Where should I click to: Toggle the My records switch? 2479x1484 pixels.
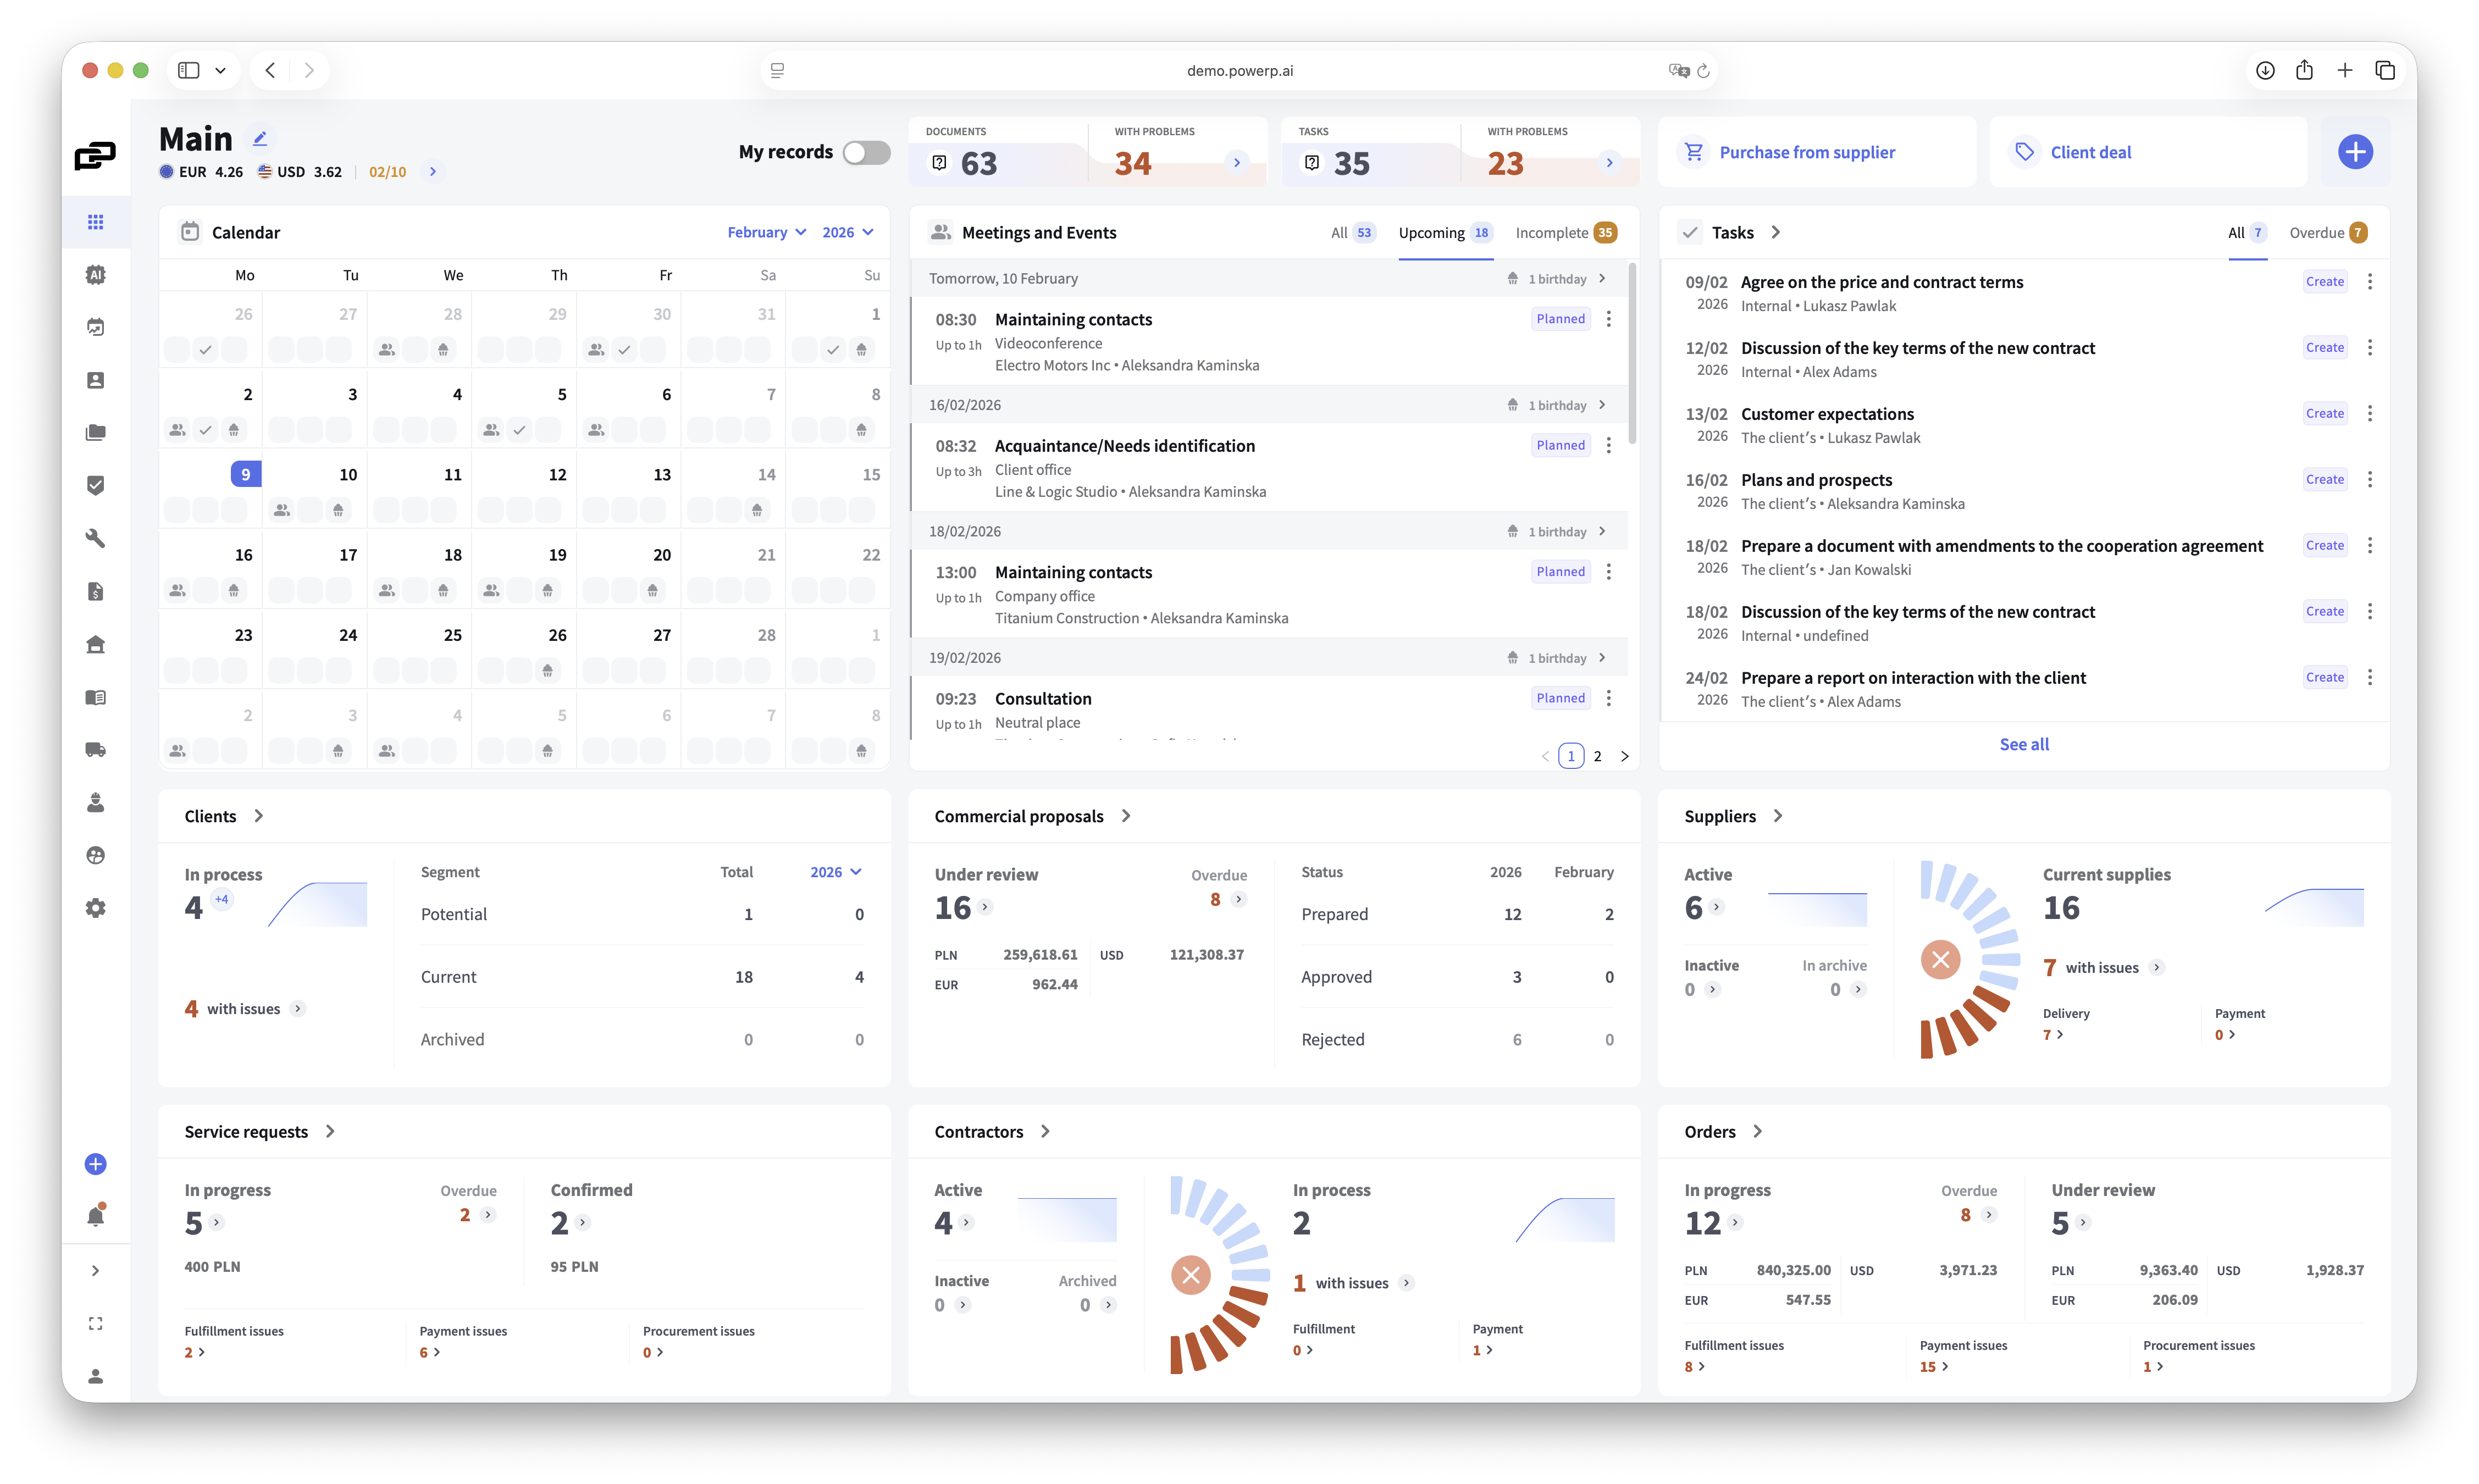pos(866,152)
